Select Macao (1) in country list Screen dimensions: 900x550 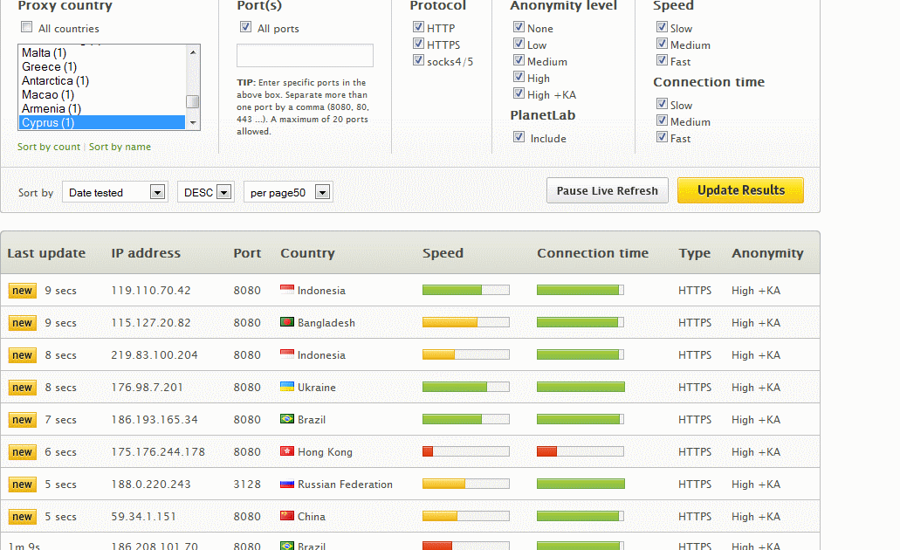(102, 95)
